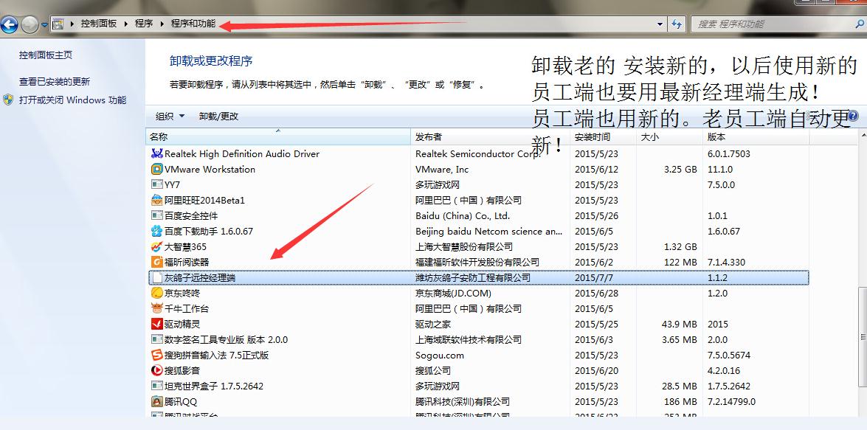Click 控制面板 in the address breadcrumb
The image size is (867, 430).
[x=99, y=24]
